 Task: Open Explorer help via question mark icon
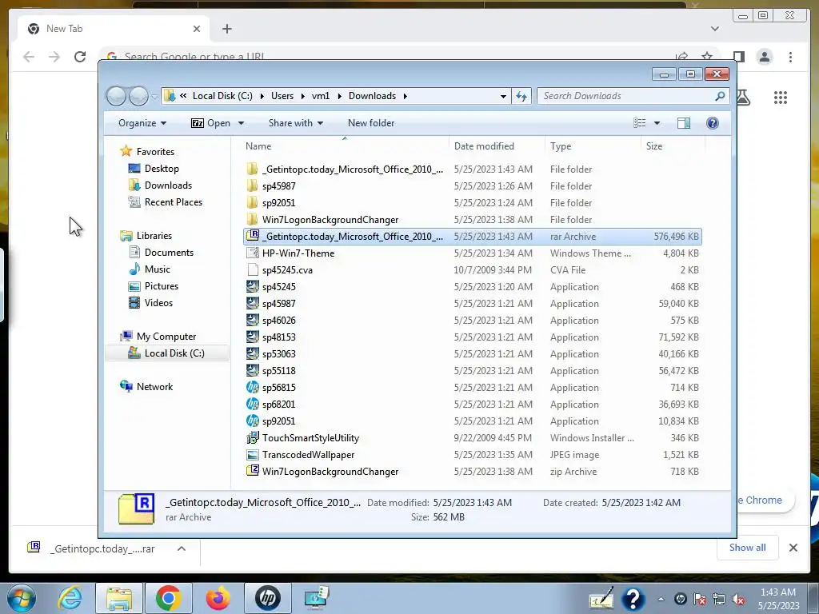click(x=712, y=123)
